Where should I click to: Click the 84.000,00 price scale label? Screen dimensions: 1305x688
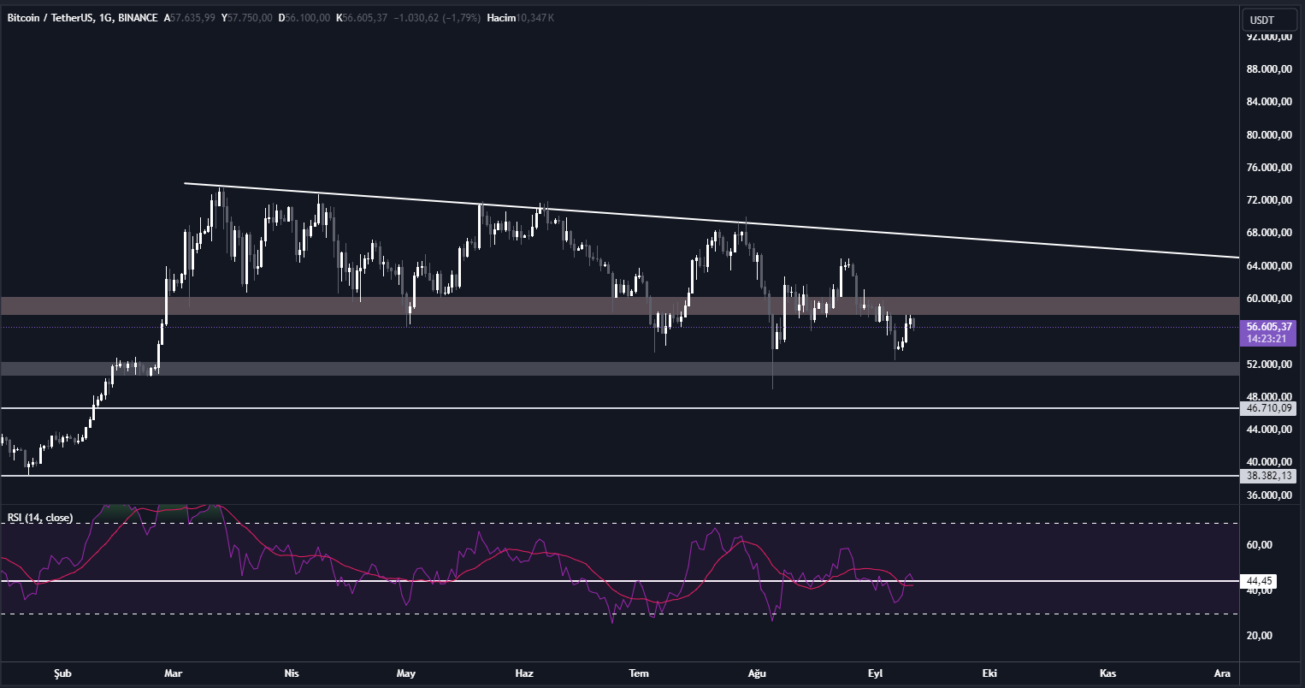click(x=1269, y=102)
